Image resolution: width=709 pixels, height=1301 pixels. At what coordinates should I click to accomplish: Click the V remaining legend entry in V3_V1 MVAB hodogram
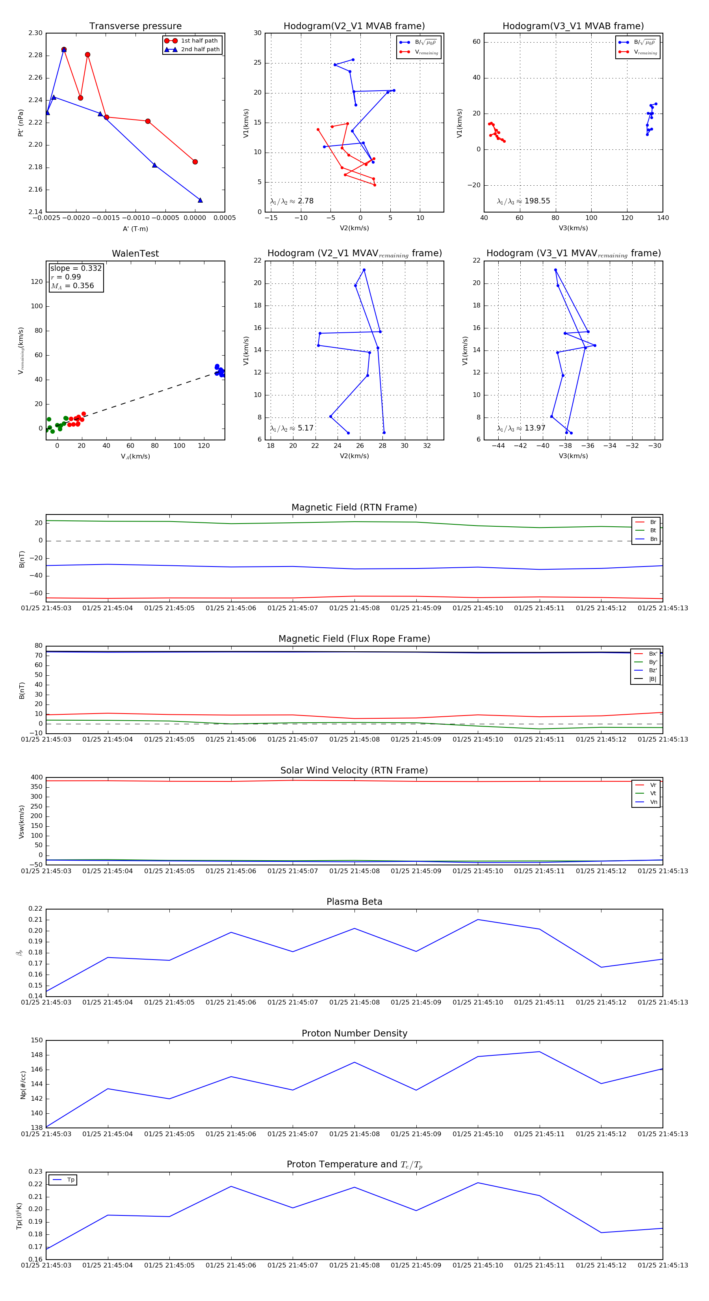(637, 52)
